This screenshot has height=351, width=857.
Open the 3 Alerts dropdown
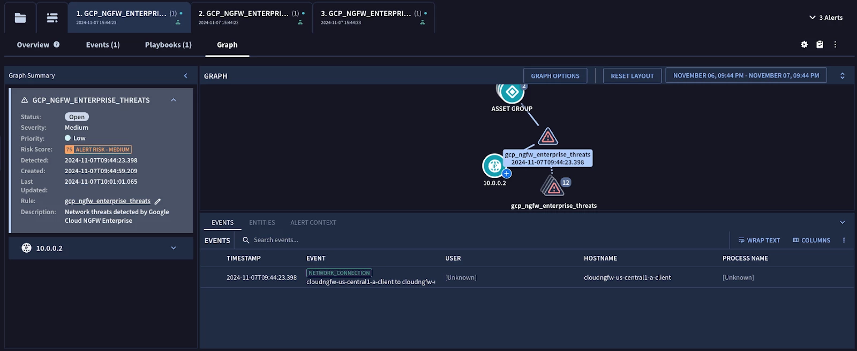click(x=826, y=18)
